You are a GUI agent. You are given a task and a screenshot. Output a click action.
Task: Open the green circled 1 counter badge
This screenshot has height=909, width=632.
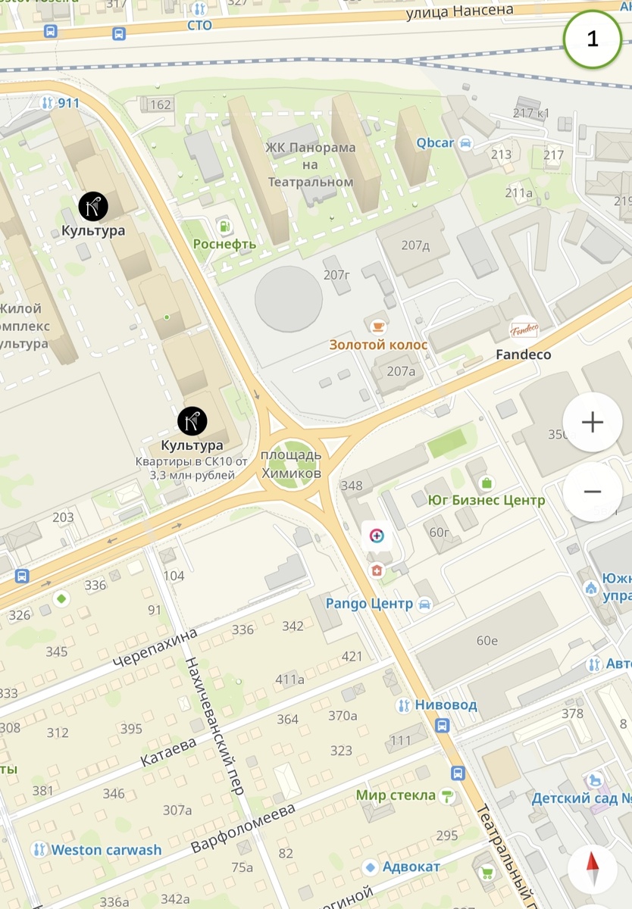[x=593, y=39]
